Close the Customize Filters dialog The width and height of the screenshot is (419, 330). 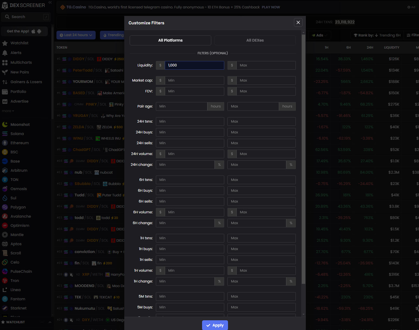tap(298, 22)
